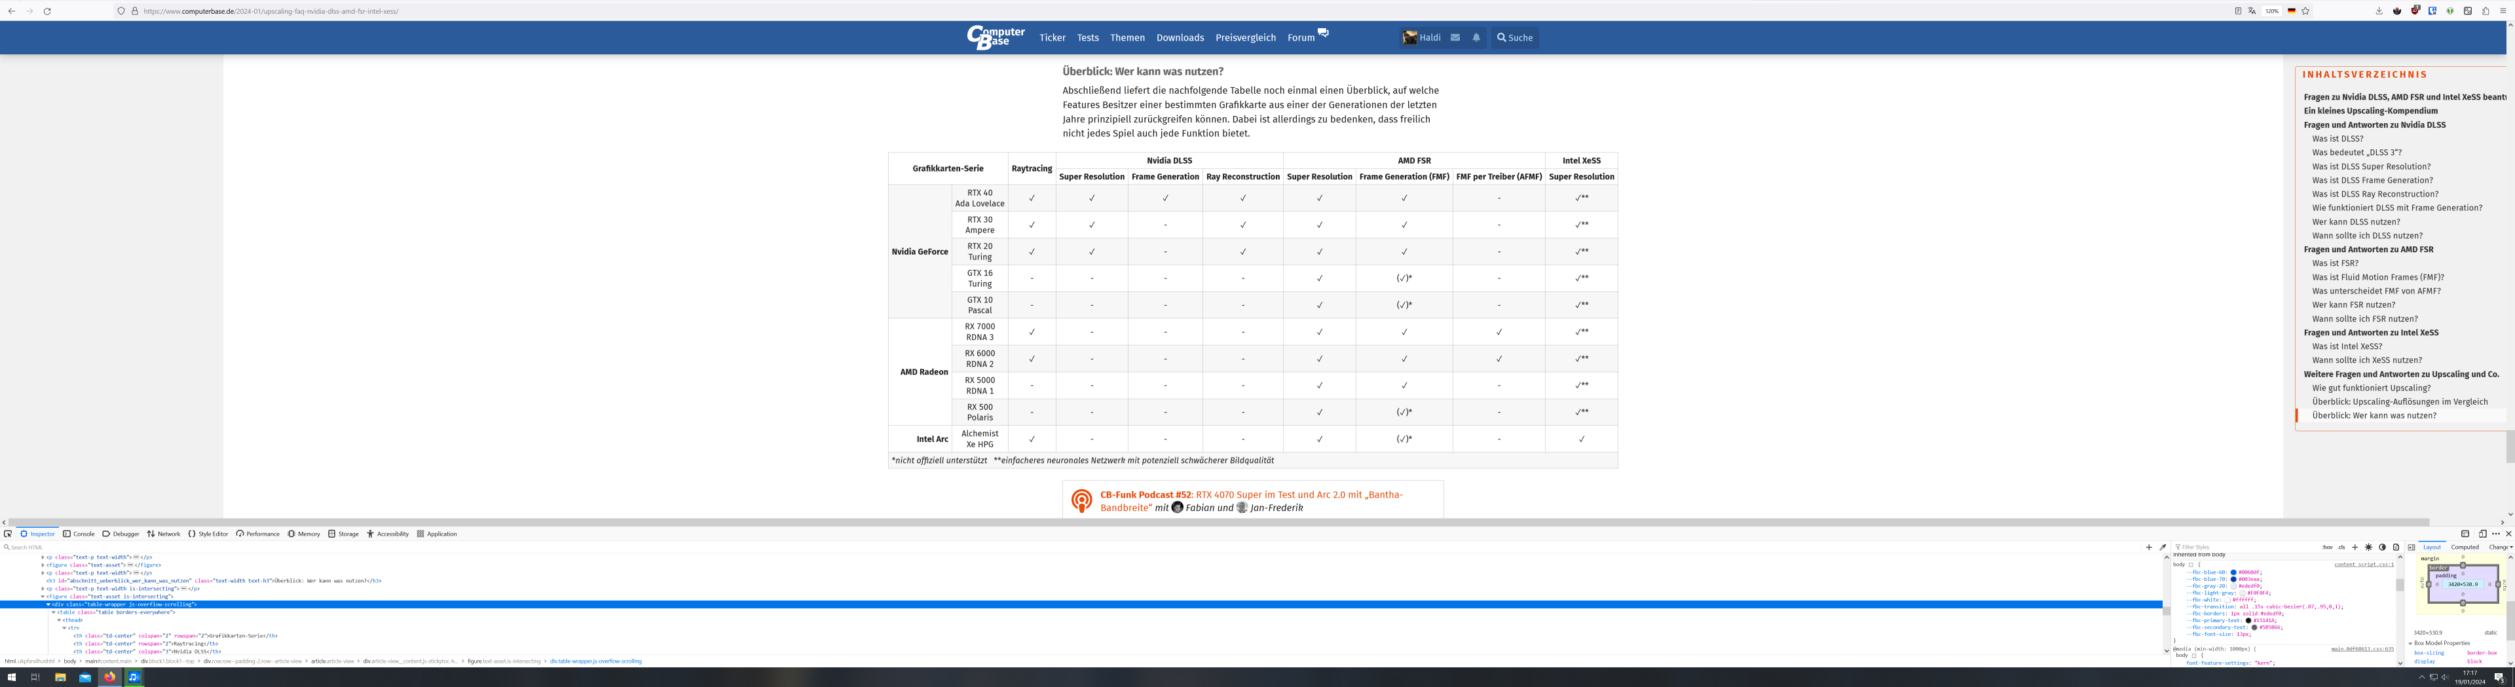
Task: Click the browser URL address bar
Action: [x=1172, y=10]
